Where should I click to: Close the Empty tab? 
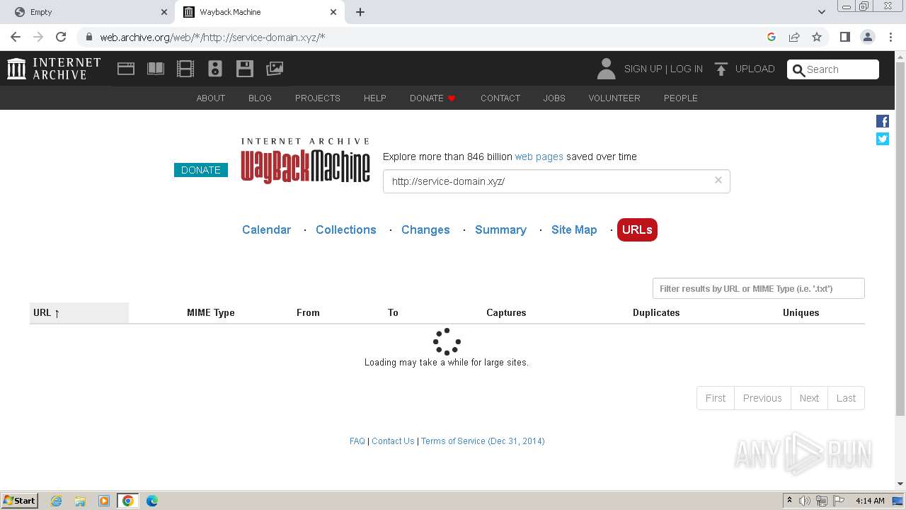pos(164,12)
